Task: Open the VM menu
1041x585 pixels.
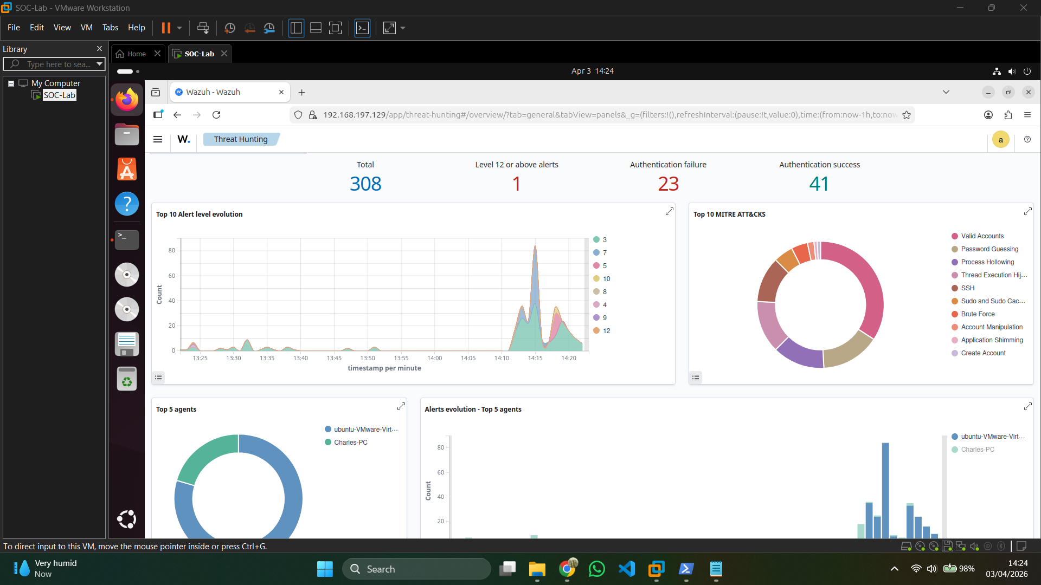Action: (x=86, y=28)
